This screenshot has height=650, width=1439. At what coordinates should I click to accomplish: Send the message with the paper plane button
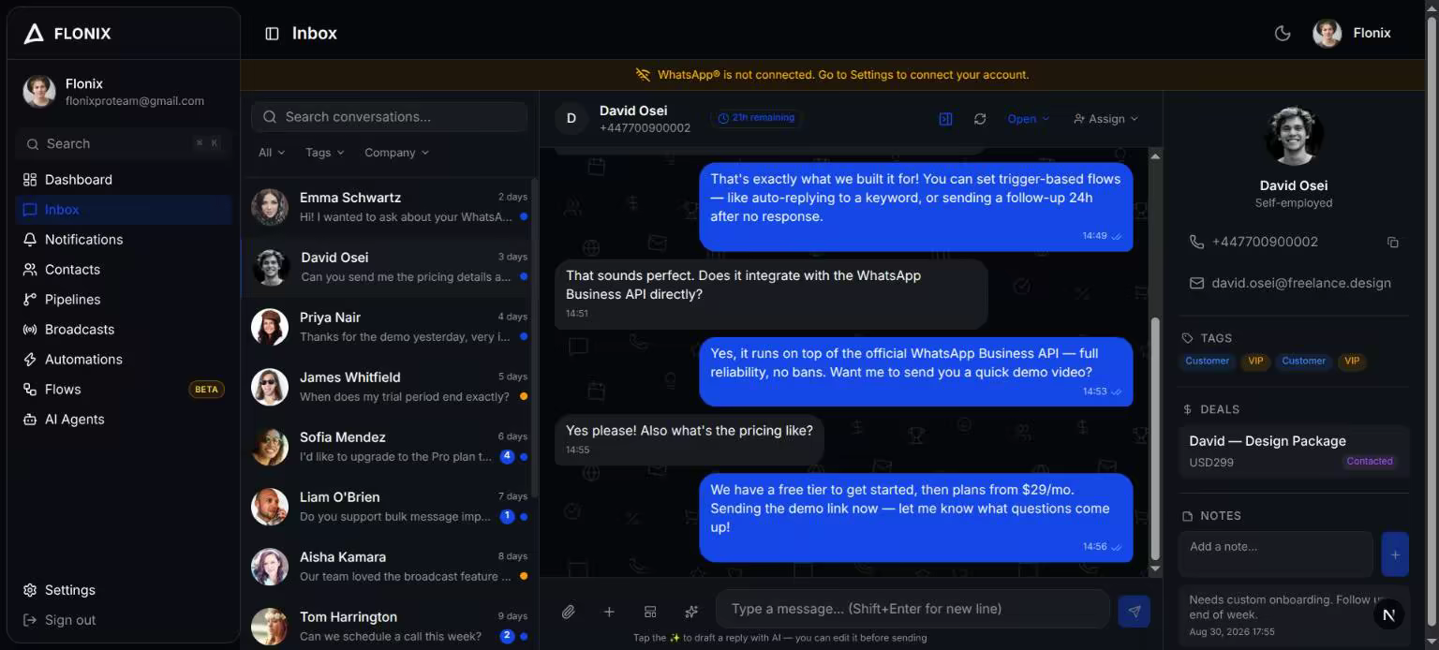click(x=1134, y=612)
